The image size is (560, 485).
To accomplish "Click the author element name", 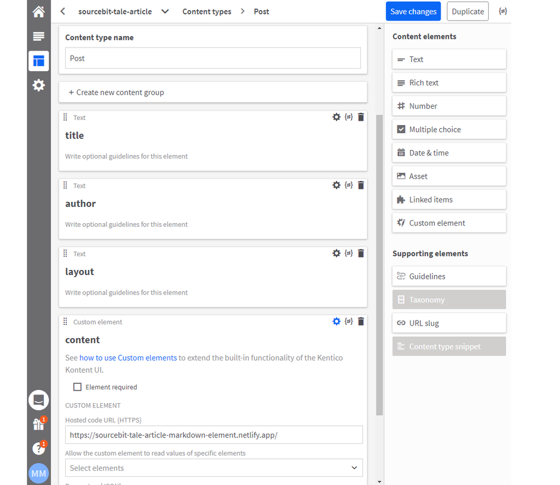I will coord(80,204).
